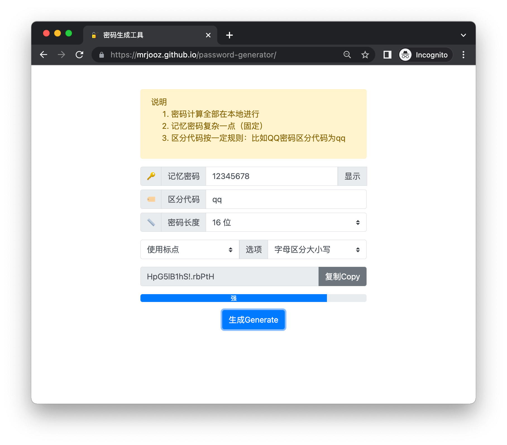Open the 密码长度 16 位 dropdown
Viewport: 507px width, 445px height.
click(286, 222)
